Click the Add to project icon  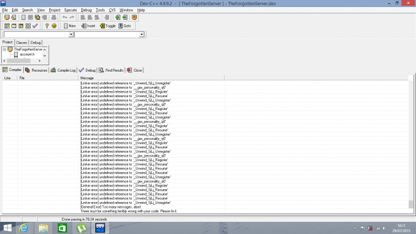pyautogui.click(x=118, y=17)
